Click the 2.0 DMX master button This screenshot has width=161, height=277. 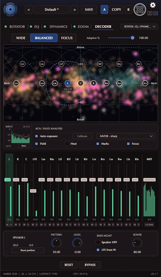149,225
